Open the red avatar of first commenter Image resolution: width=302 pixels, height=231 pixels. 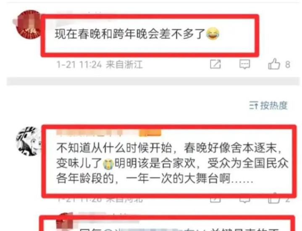pos(29,25)
